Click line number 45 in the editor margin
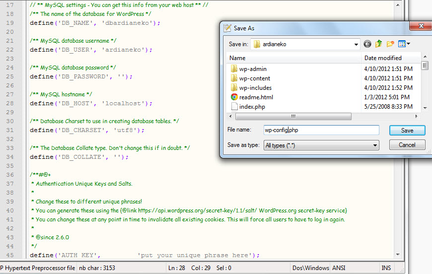The height and width of the screenshot is (274, 432). 10,255
